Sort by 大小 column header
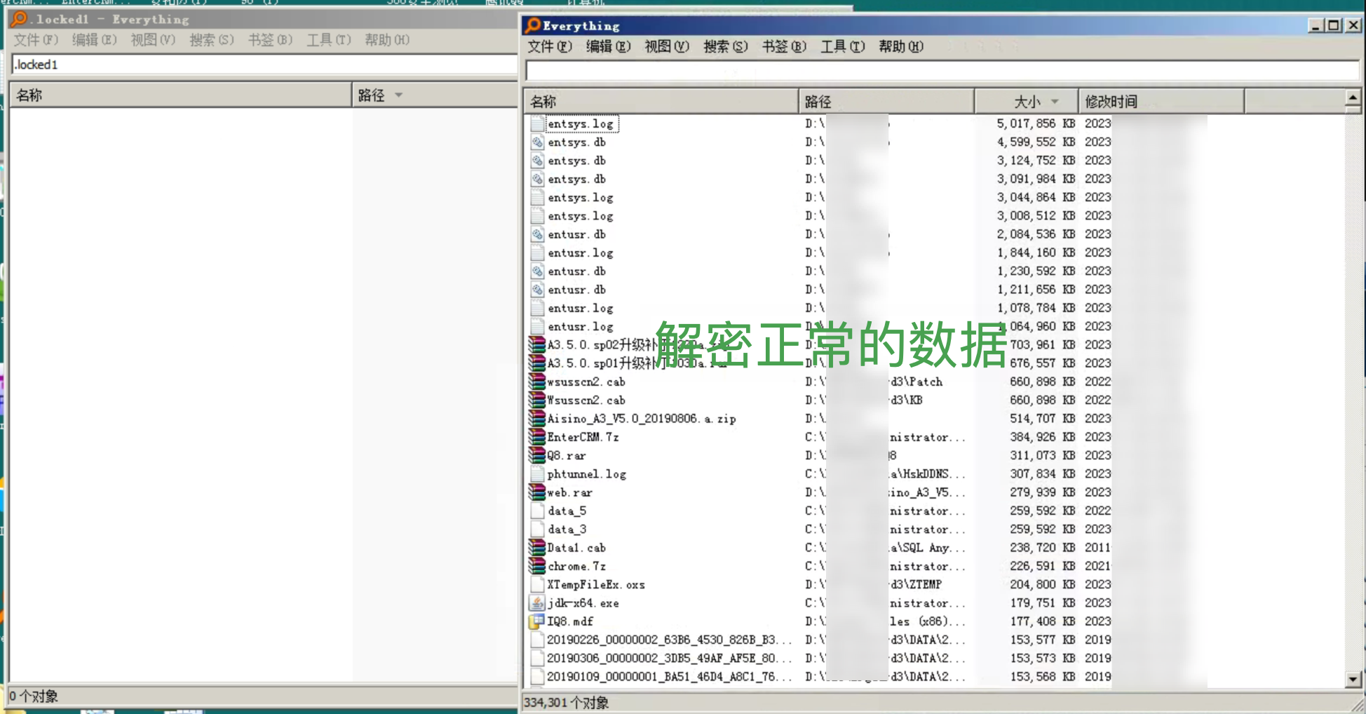Image resolution: width=1366 pixels, height=714 pixels. pyautogui.click(x=1027, y=102)
